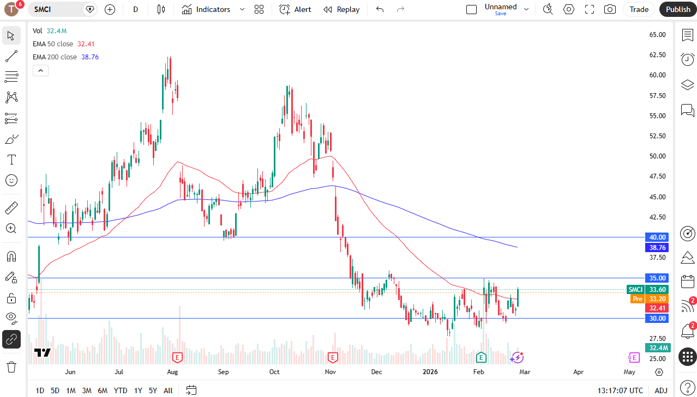Start bar Replay mode
697x397 pixels.
[341, 9]
